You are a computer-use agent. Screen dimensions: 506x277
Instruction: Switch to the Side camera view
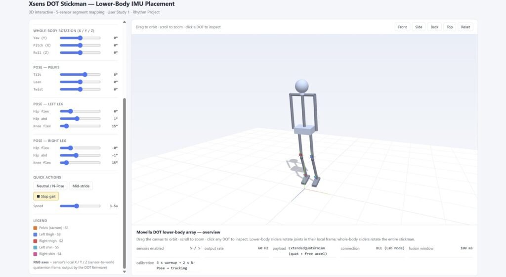[x=419, y=27]
